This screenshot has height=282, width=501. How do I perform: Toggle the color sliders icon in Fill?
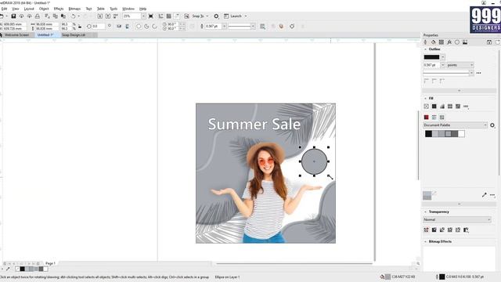point(434,117)
